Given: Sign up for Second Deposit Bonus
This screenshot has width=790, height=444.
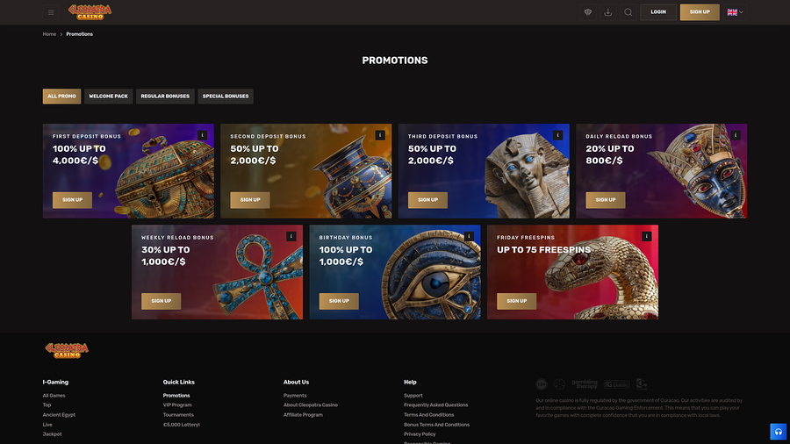Looking at the screenshot, I should click(x=250, y=200).
